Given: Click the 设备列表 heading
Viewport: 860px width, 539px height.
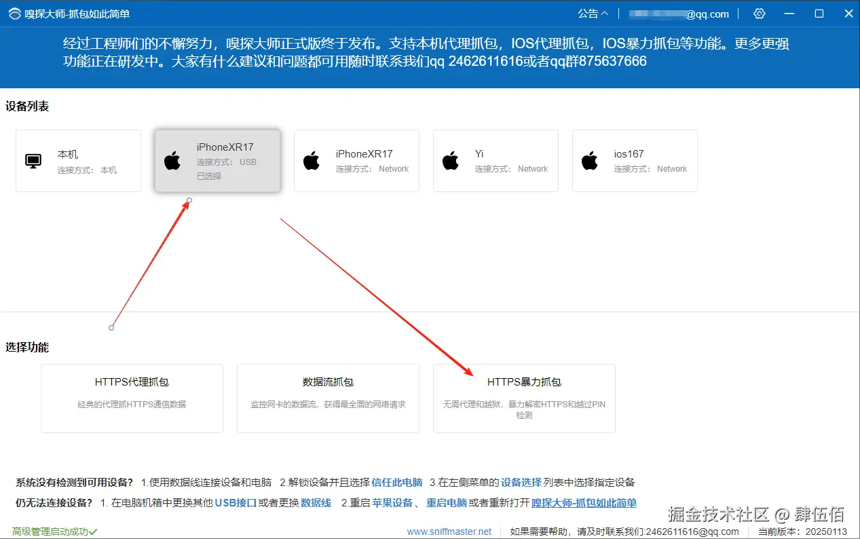Looking at the screenshot, I should click(x=27, y=107).
